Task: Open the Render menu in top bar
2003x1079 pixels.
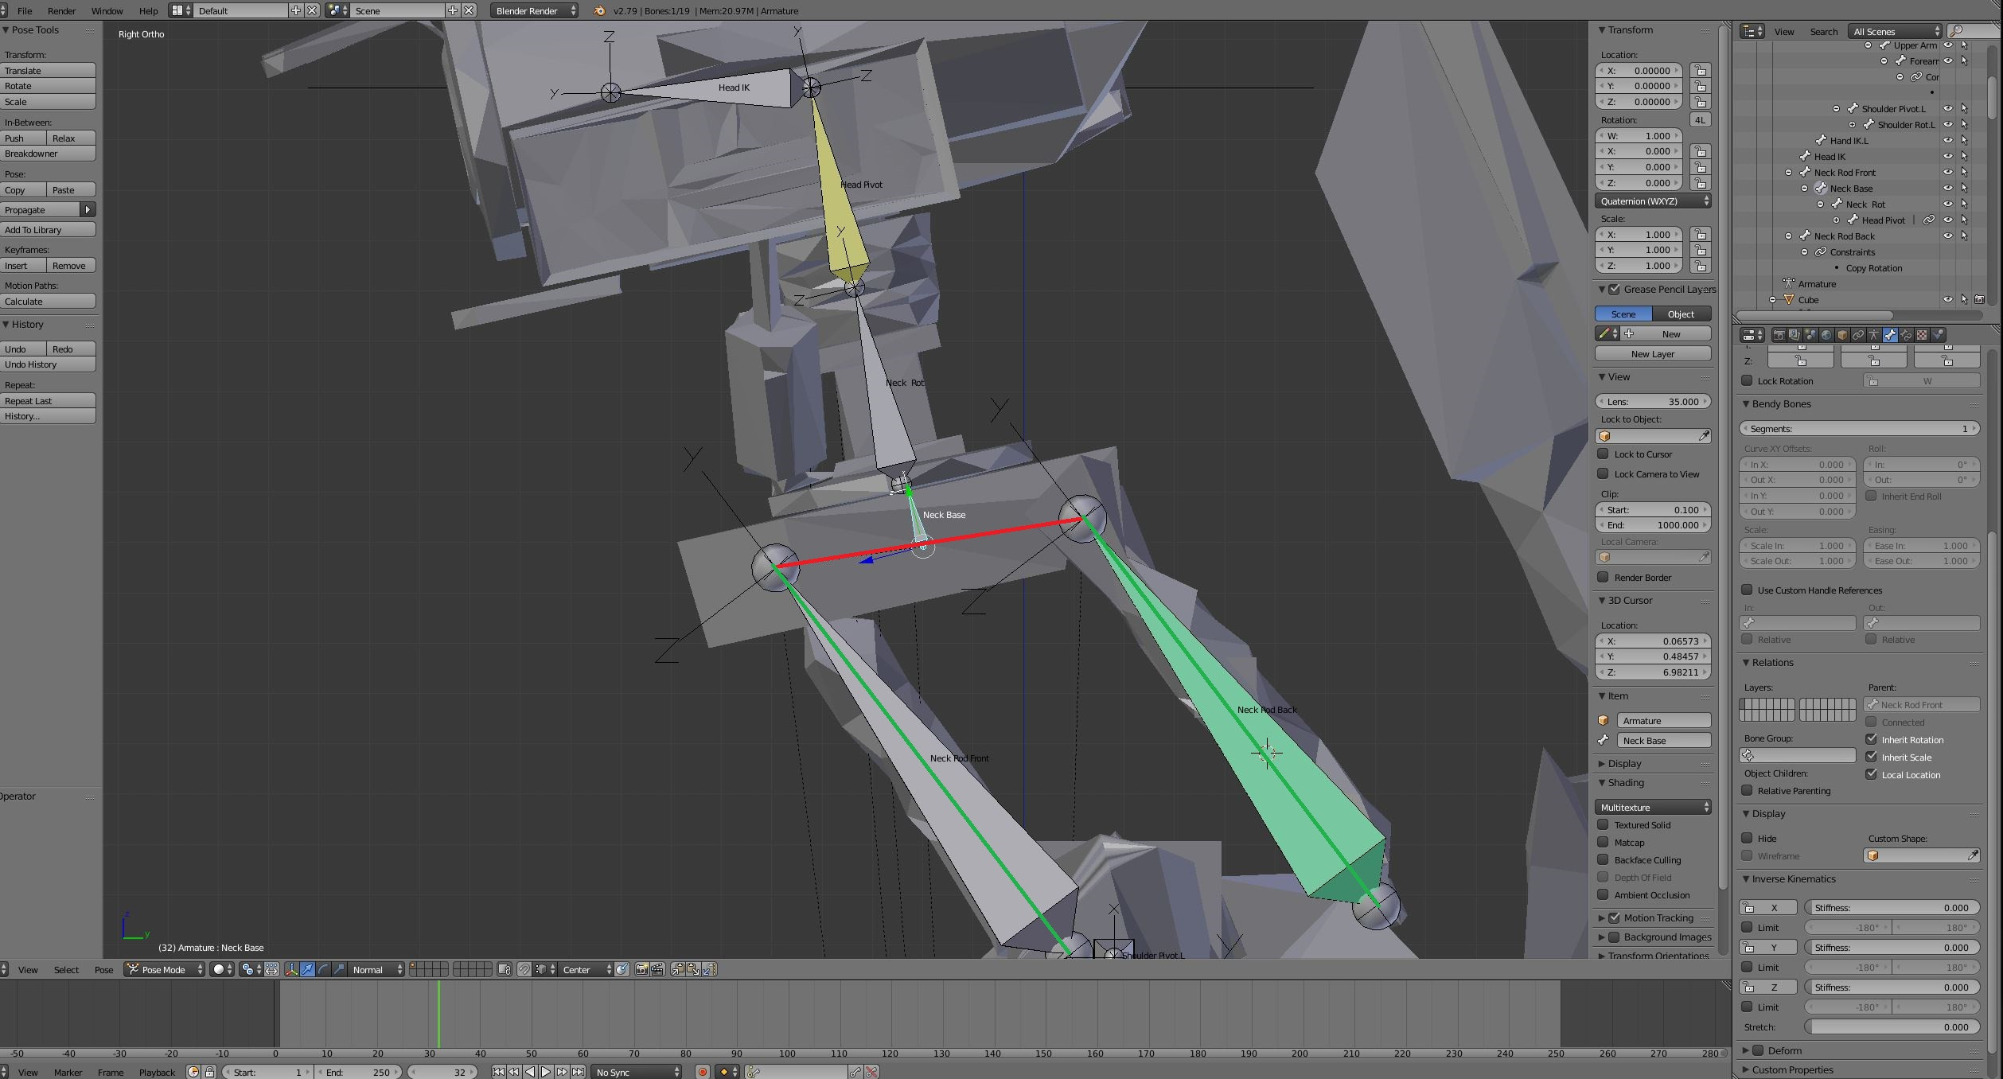Action: point(61,11)
